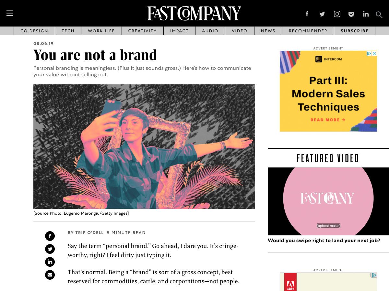The height and width of the screenshot is (291, 389).
Task: Share article on LinkedIn side button
Action: (x=50, y=262)
